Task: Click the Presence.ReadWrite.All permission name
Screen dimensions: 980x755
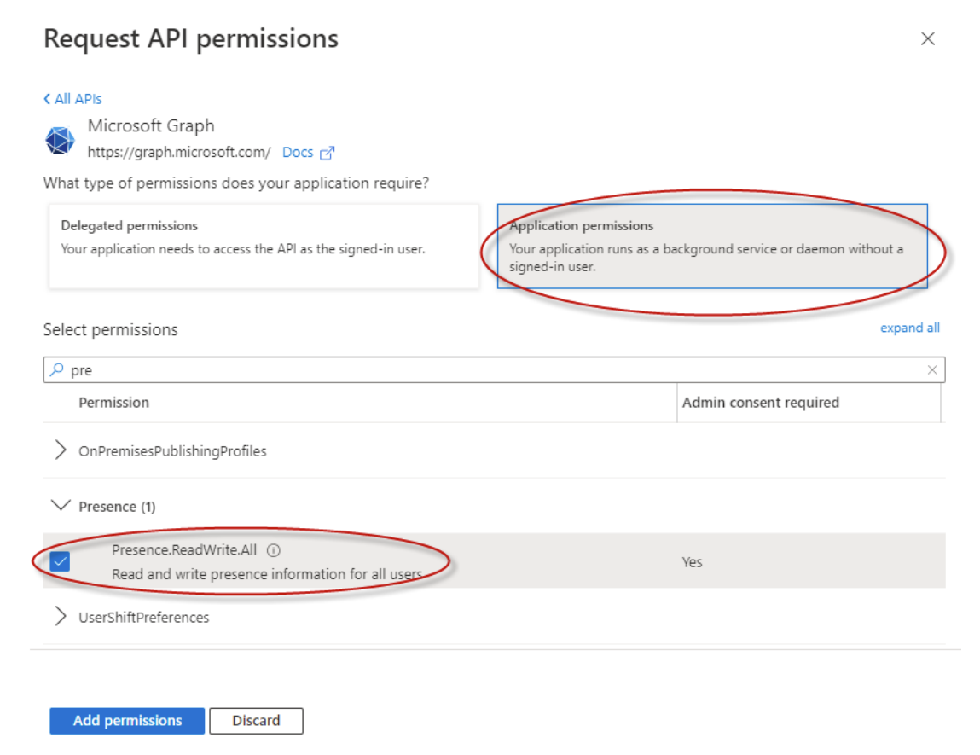Action: point(183,550)
